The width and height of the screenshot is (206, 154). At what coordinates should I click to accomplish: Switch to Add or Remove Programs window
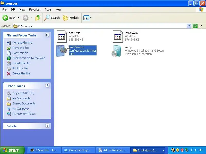coord(113,150)
